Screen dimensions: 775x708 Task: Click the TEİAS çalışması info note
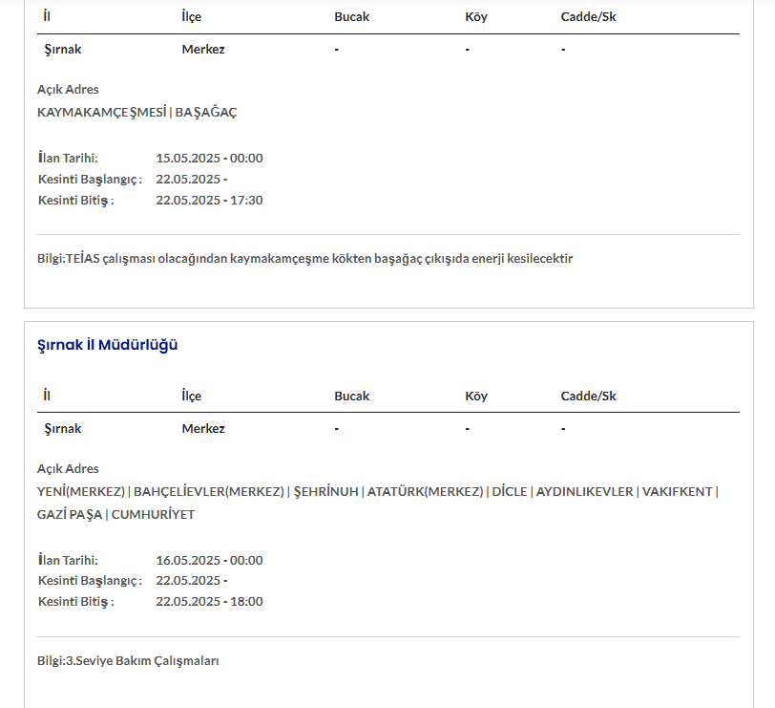304,258
